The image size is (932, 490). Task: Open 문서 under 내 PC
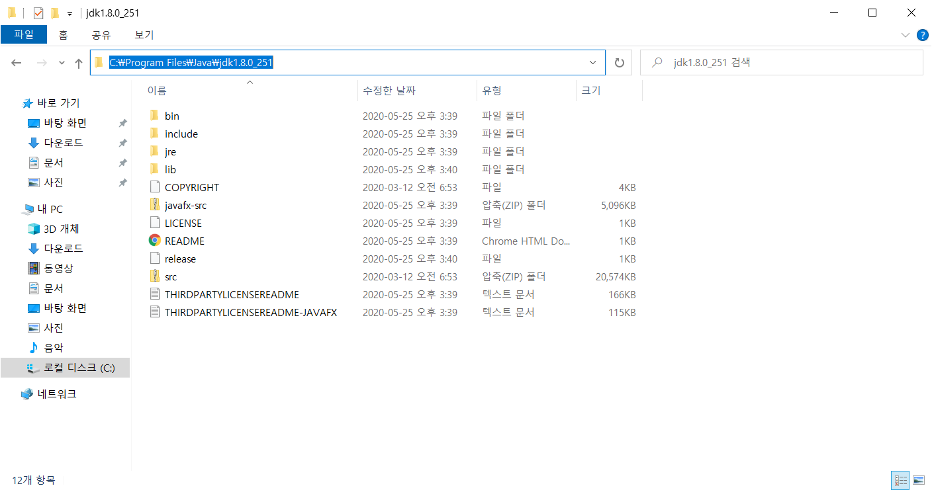54,288
